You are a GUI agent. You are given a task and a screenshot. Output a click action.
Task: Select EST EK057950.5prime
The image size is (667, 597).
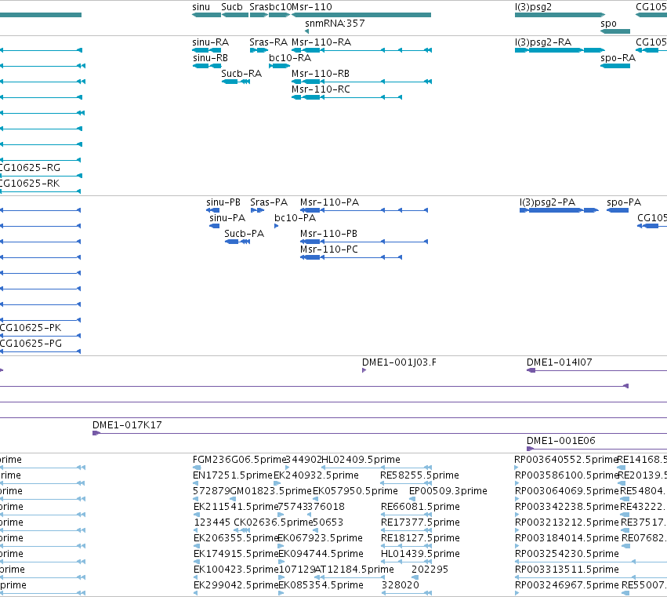point(355,491)
